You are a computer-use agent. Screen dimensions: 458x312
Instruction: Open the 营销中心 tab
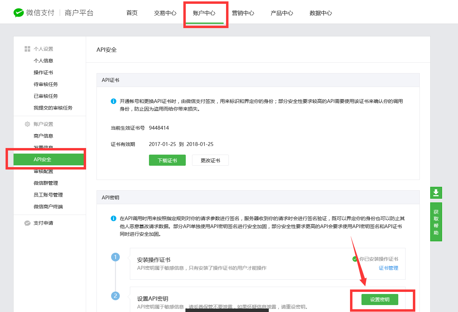point(243,13)
